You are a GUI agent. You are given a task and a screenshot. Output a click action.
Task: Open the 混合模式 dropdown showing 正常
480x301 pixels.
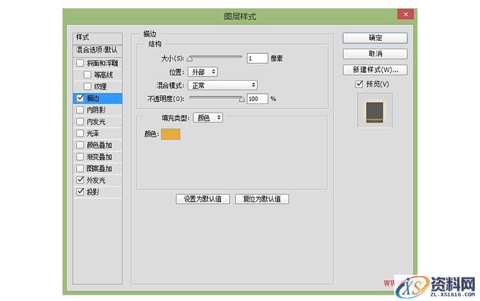click(223, 85)
